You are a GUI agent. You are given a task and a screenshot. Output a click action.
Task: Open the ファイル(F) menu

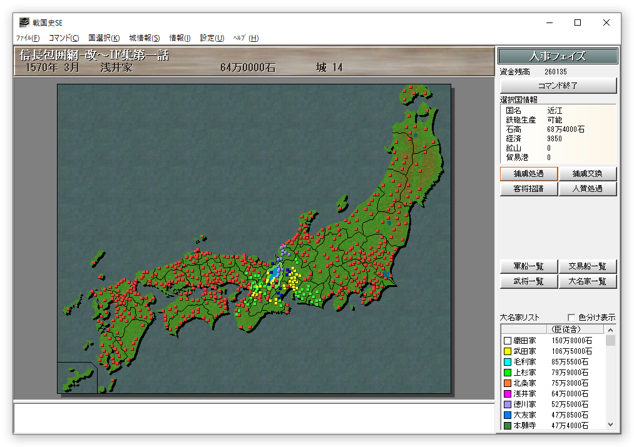click(28, 38)
